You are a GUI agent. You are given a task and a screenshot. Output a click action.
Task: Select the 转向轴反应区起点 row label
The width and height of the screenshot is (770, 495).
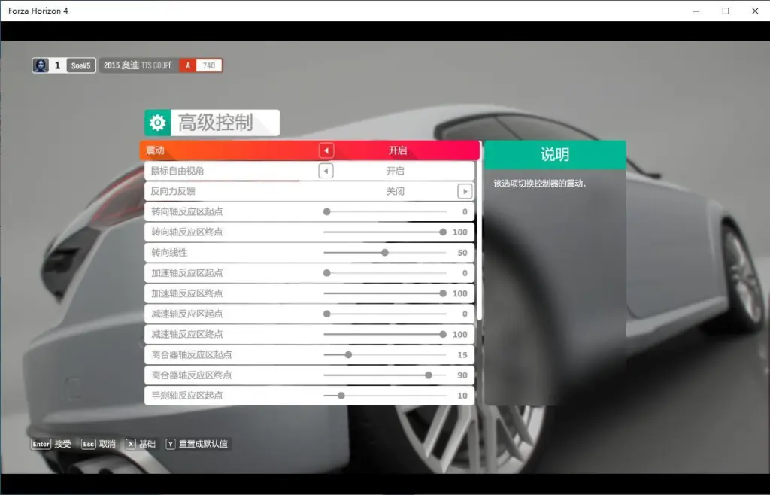click(x=187, y=211)
